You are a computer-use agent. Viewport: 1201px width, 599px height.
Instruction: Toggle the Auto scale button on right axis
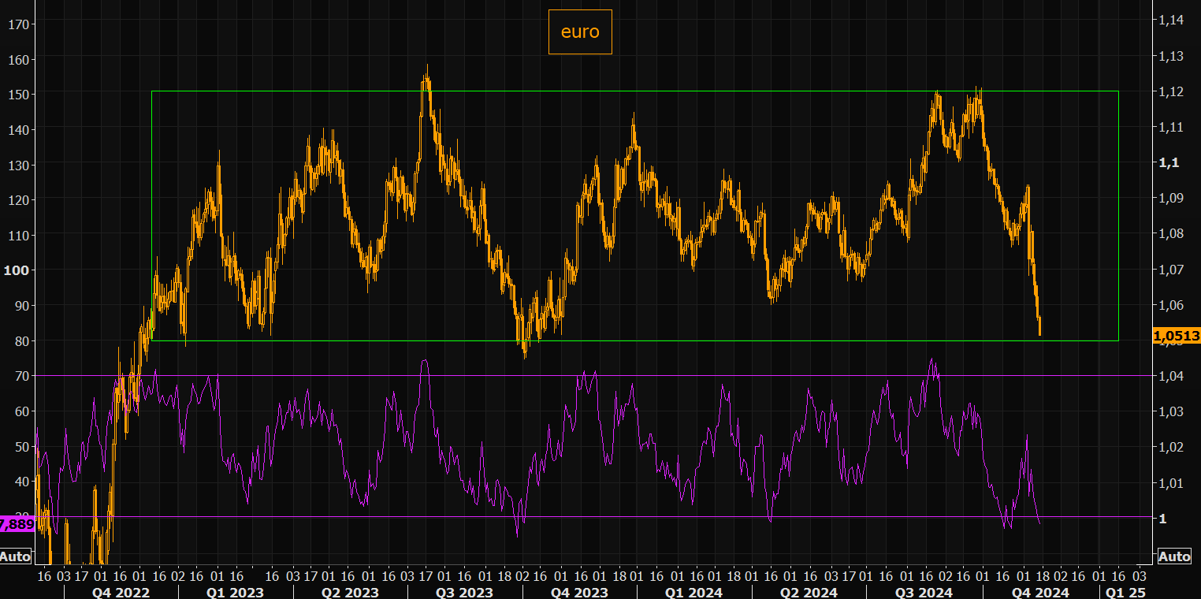[1174, 556]
